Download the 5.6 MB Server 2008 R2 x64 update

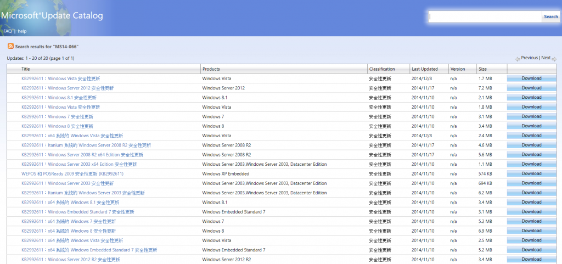(x=531, y=155)
